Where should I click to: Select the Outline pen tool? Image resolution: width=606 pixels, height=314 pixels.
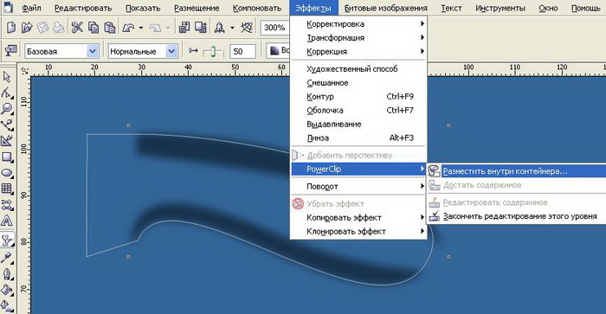coord(7,274)
